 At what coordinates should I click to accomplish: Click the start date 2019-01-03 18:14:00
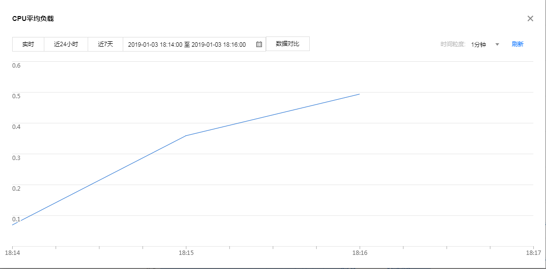click(x=155, y=44)
